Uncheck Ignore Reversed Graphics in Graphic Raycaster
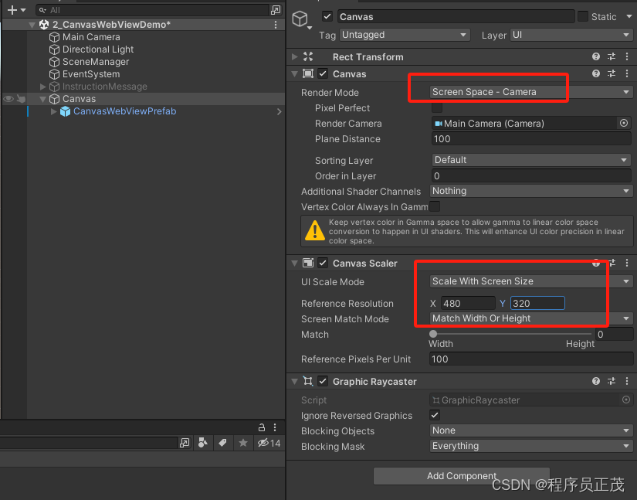Viewport: 637px width, 500px height. point(435,415)
